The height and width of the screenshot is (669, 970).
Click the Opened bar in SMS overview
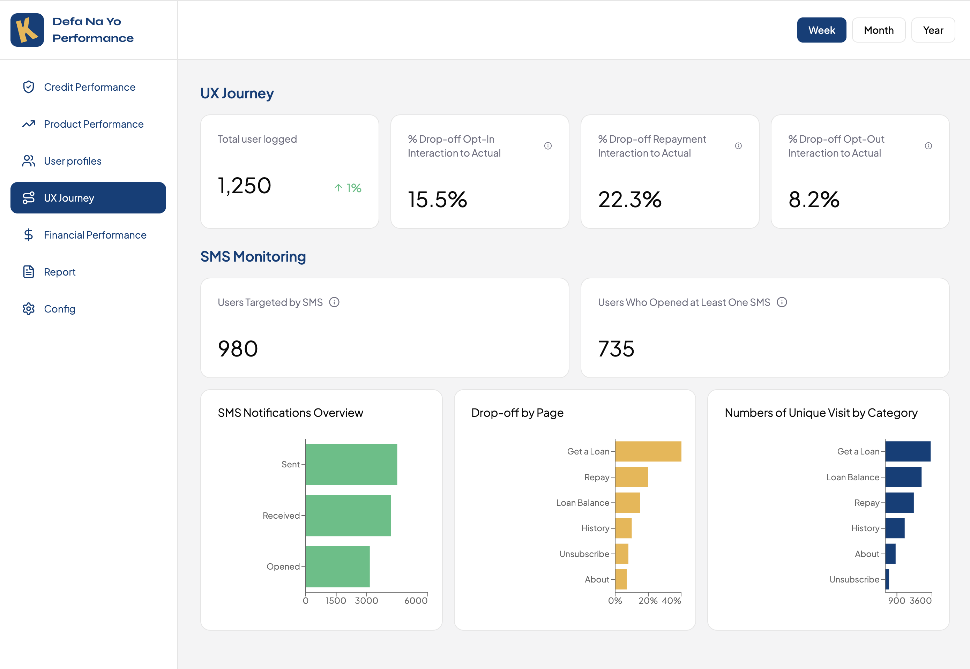(x=338, y=567)
